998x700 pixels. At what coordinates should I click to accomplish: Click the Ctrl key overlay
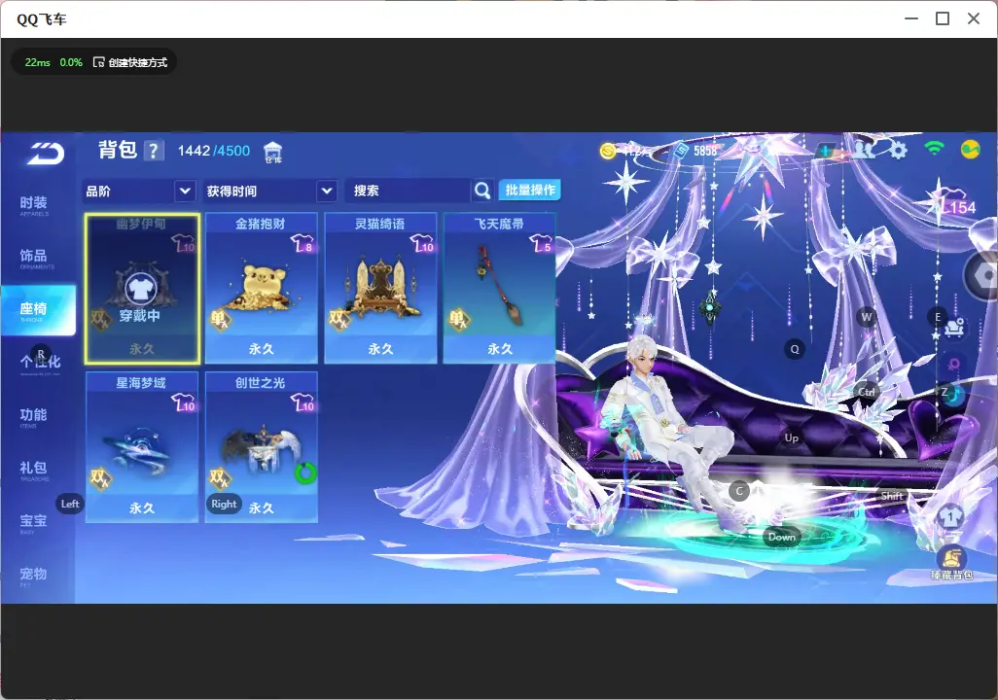(x=867, y=392)
